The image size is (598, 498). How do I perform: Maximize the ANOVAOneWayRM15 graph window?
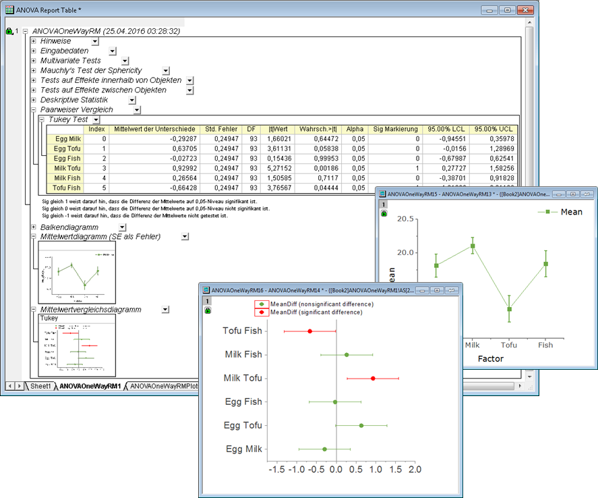point(573,194)
